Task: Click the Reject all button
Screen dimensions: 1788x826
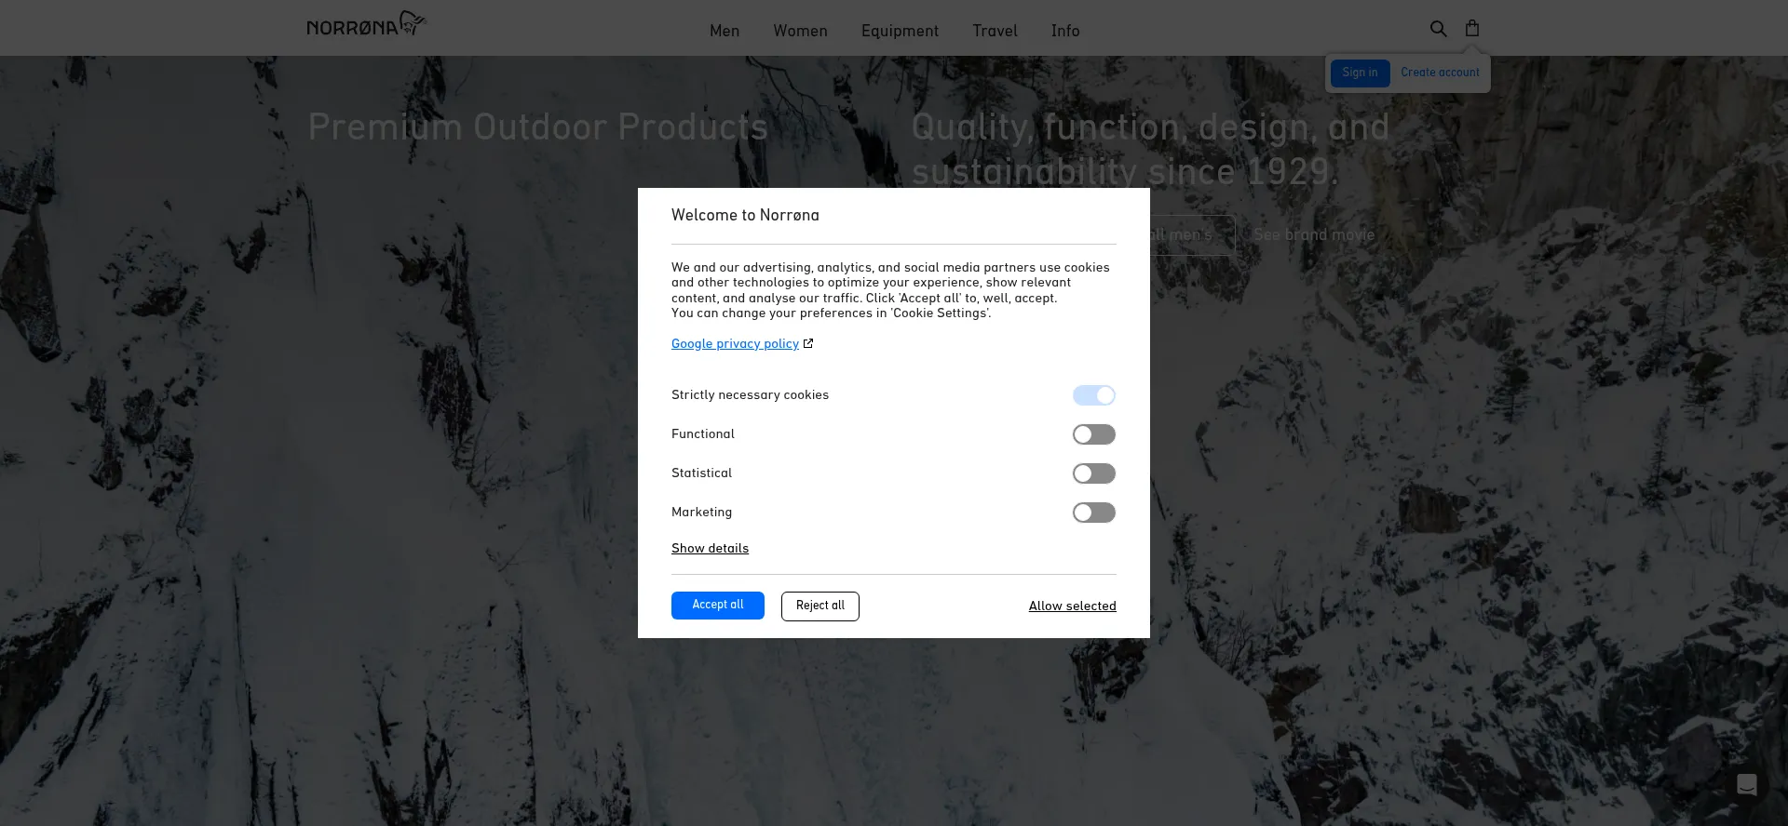Action: [820, 606]
